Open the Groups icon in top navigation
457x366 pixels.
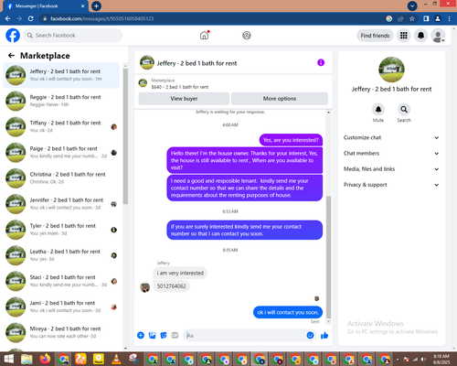pyautogui.click(x=247, y=36)
